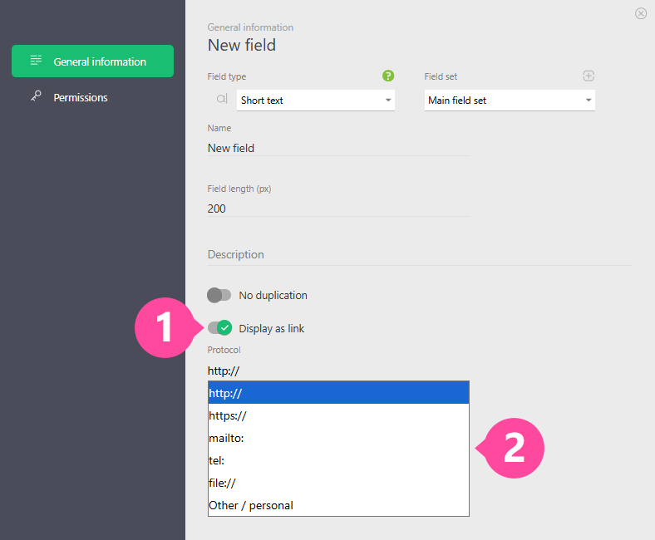Click the Name input field
The height and width of the screenshot is (540, 655).
(x=337, y=148)
